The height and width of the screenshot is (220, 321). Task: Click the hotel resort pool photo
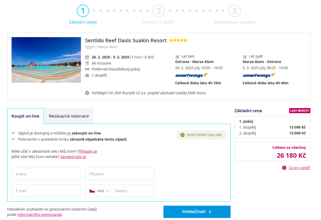46,60
